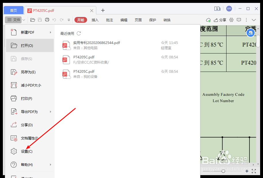The image size is (263, 178).
Task: Open 文档属性 menu entry
Action: click(30, 138)
